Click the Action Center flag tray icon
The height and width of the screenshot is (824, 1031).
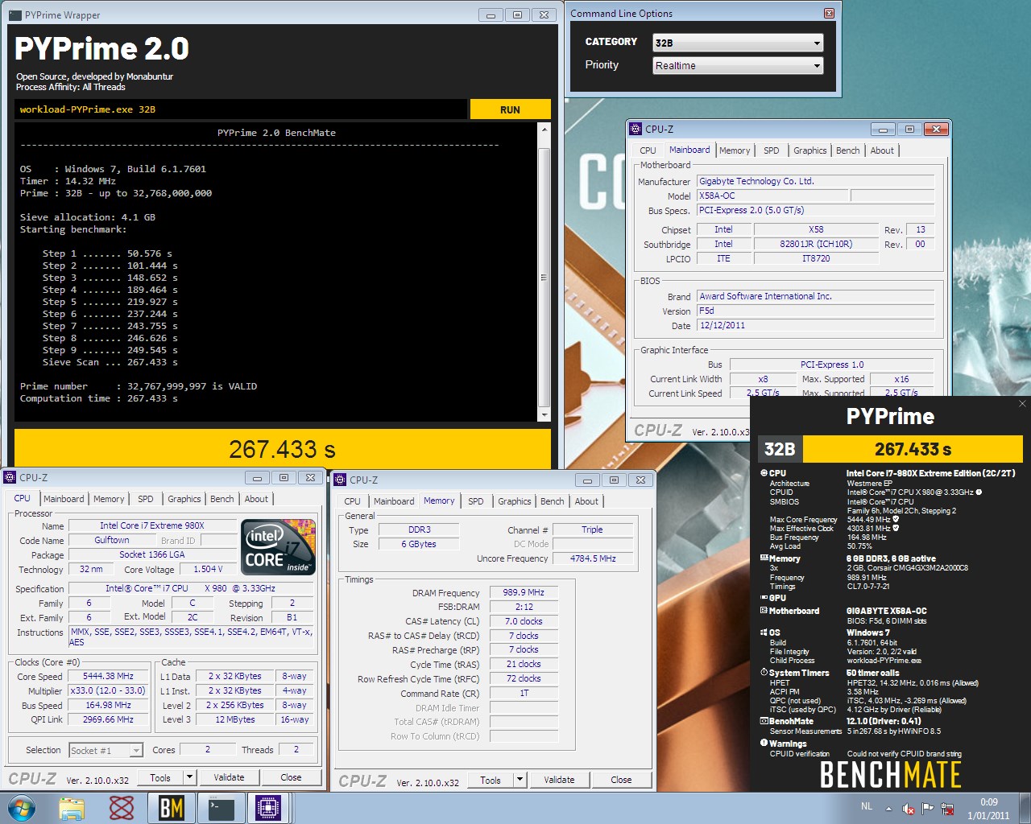coord(928,809)
